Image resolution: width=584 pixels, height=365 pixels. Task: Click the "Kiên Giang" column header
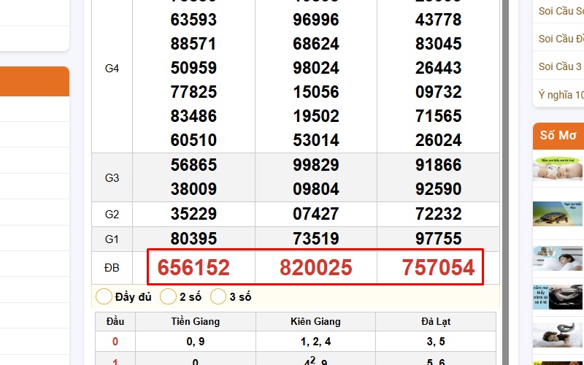coord(315,321)
